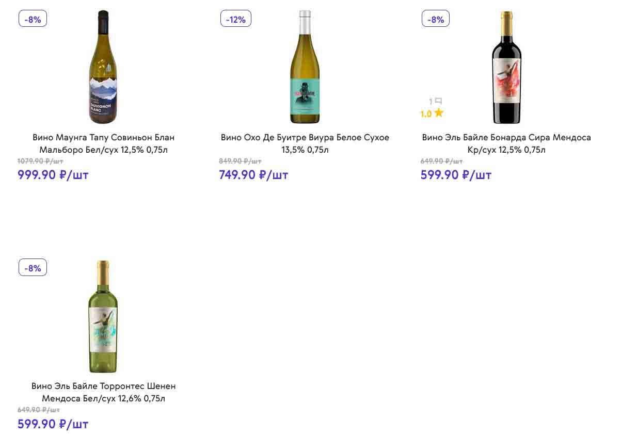This screenshot has width=637, height=437.
Task: Click the Вино Маунга Тапу Совиньон Блан title
Action: click(x=103, y=143)
